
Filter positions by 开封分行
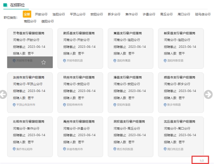point(41,14)
